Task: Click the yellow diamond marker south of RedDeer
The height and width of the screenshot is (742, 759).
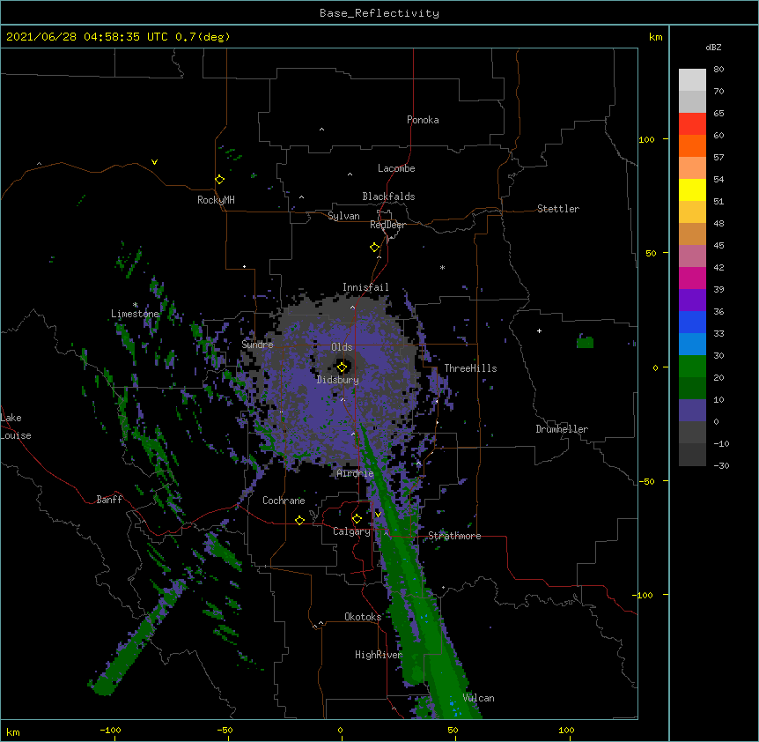Action: (375, 248)
